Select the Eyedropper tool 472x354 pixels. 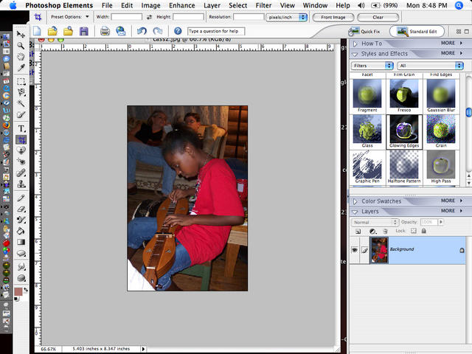pos(21,68)
